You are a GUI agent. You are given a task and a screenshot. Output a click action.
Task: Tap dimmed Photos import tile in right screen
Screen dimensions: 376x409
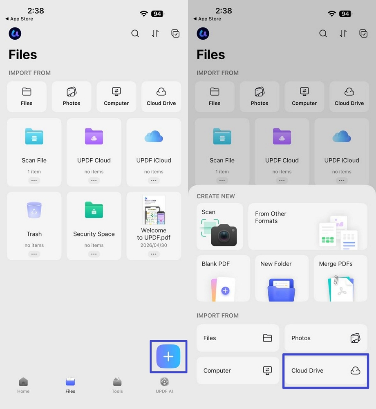[260, 97]
